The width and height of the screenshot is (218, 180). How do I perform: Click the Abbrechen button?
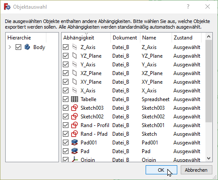pyautogui.click(x=196, y=170)
